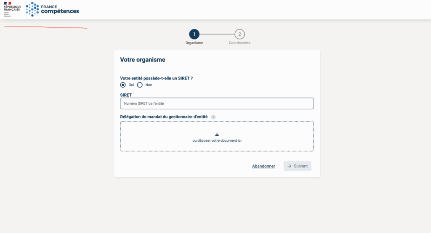
Task: Click the Délégation de mandat du gestionnaire label
Action: [x=164, y=117]
